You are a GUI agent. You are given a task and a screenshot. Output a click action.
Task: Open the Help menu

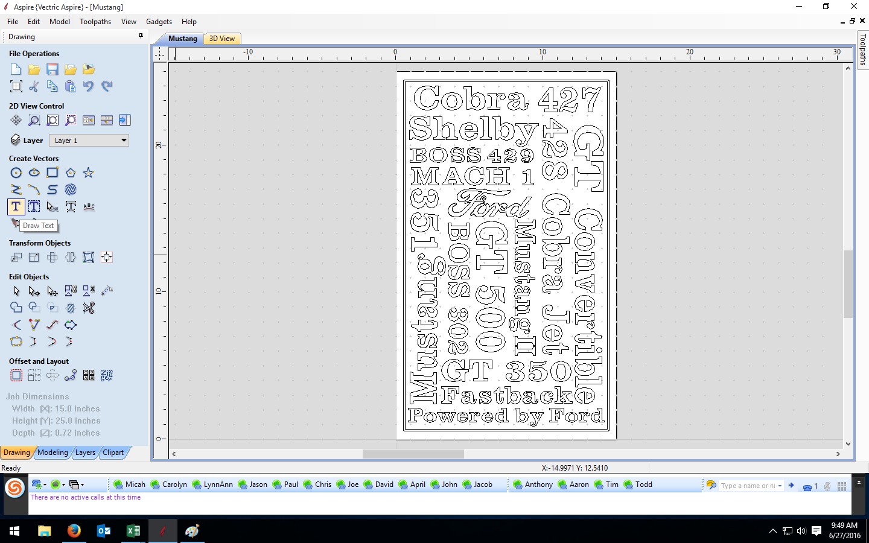point(189,22)
